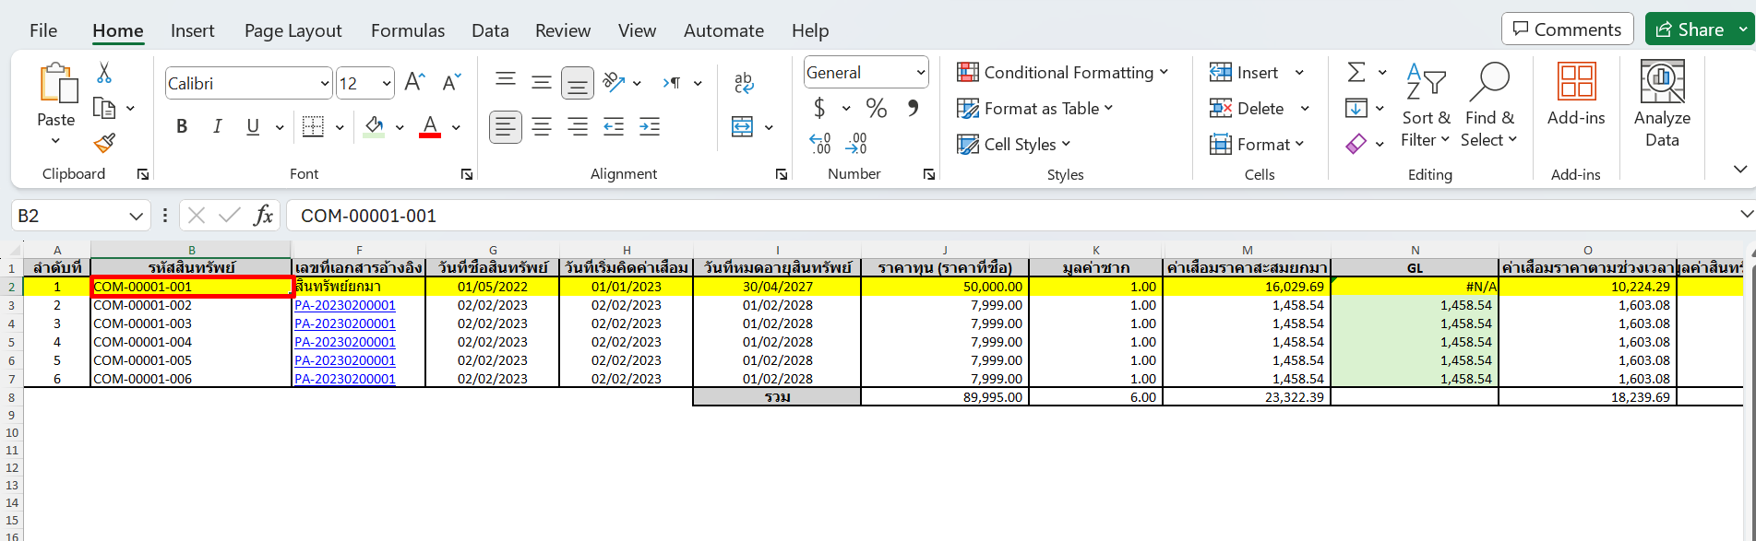Click Delete cells button

pos(1248,108)
